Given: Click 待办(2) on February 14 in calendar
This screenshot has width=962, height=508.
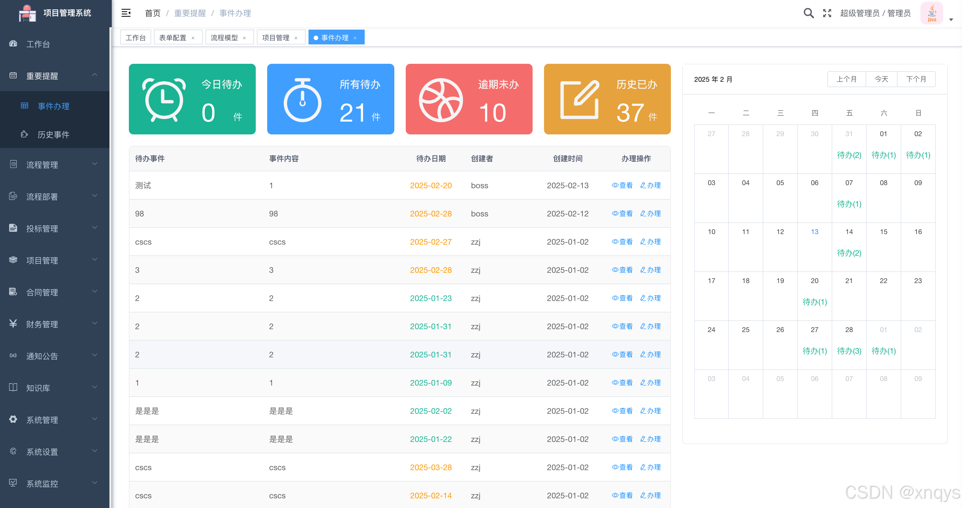Looking at the screenshot, I should coord(849,253).
